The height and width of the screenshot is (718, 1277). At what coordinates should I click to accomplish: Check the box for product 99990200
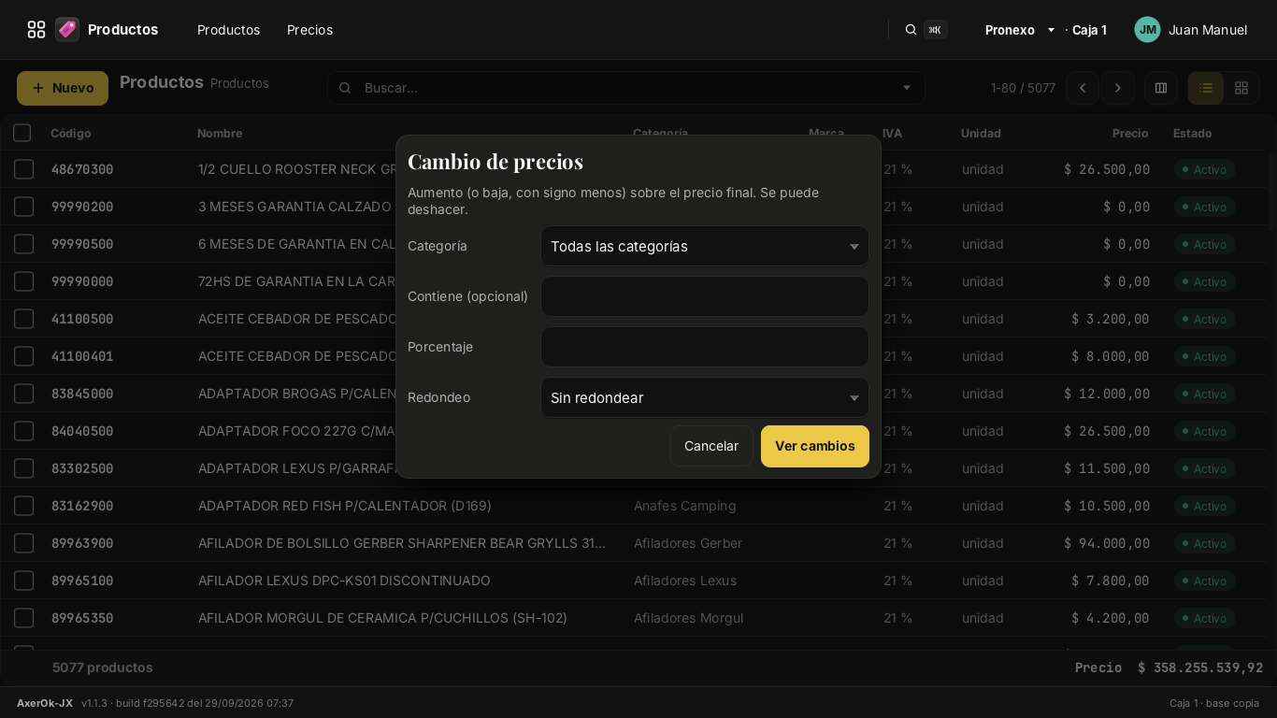(24, 207)
